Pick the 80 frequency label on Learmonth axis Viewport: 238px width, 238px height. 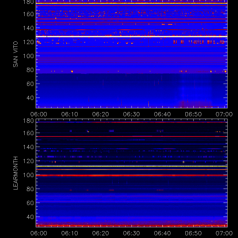tap(30, 189)
